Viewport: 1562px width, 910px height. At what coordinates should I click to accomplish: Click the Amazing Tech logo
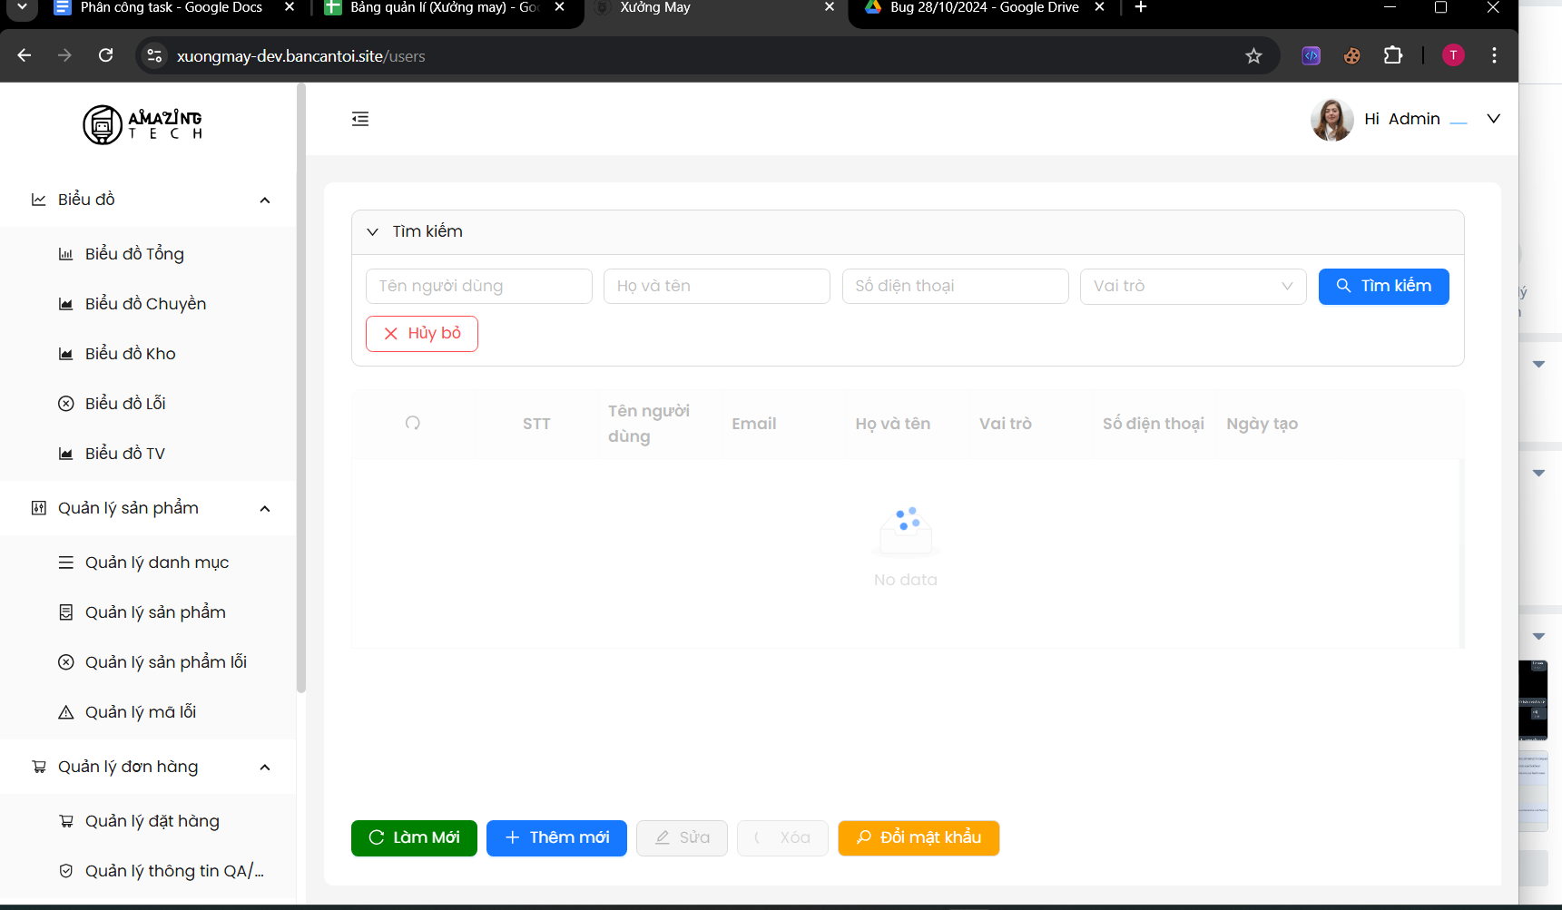(x=142, y=125)
